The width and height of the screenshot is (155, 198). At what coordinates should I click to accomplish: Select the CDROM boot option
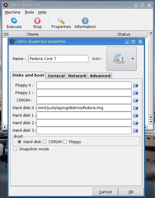(x=44, y=142)
